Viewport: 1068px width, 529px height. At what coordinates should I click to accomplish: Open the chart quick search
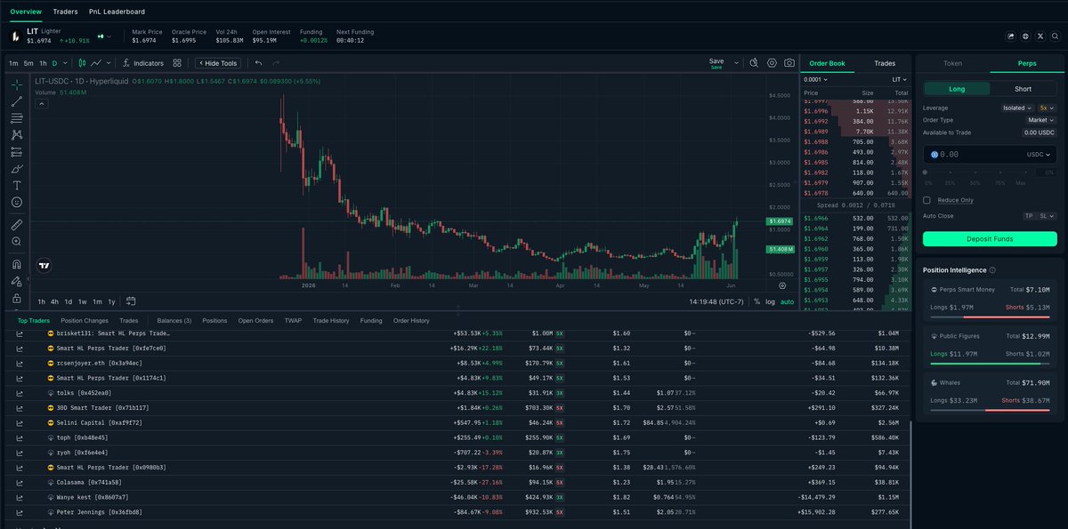coord(753,63)
